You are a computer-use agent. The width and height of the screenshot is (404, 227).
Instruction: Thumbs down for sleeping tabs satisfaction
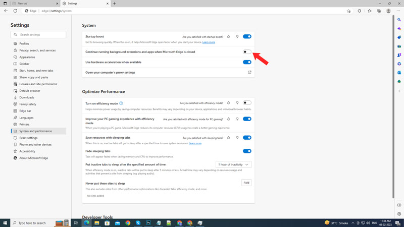237,138
